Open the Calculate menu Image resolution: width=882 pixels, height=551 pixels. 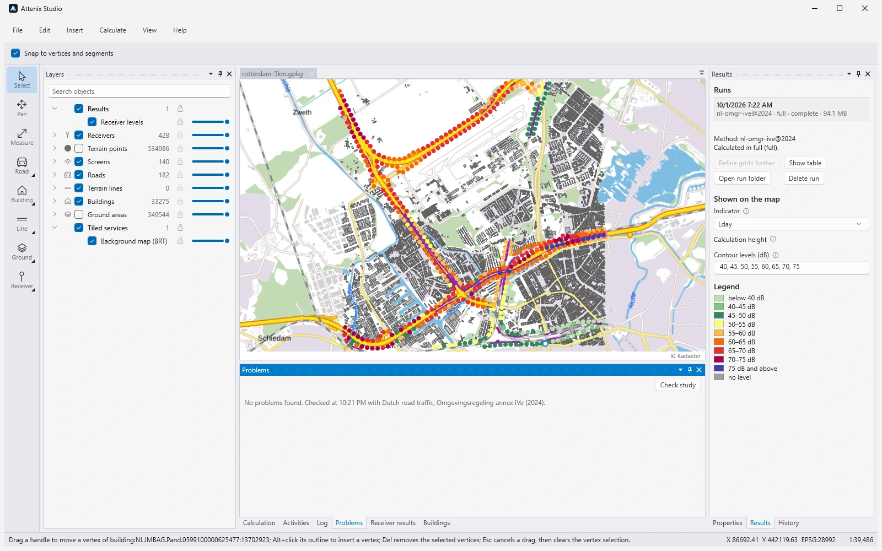[x=113, y=30]
